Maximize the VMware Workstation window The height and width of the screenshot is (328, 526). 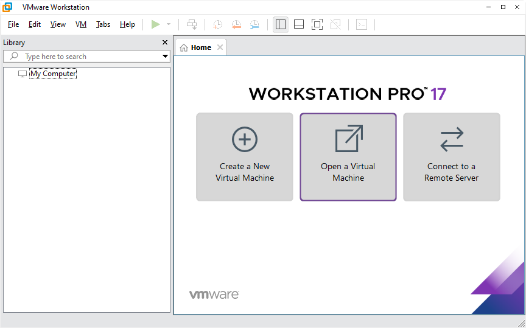click(503, 7)
